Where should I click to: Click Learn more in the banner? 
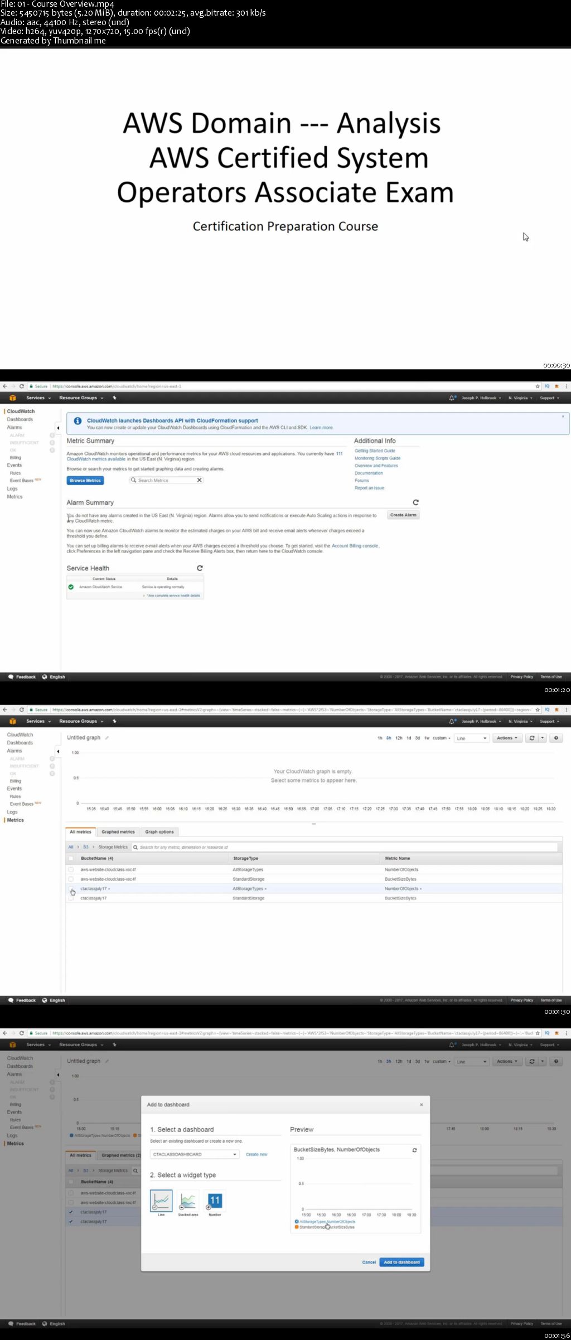click(x=321, y=428)
